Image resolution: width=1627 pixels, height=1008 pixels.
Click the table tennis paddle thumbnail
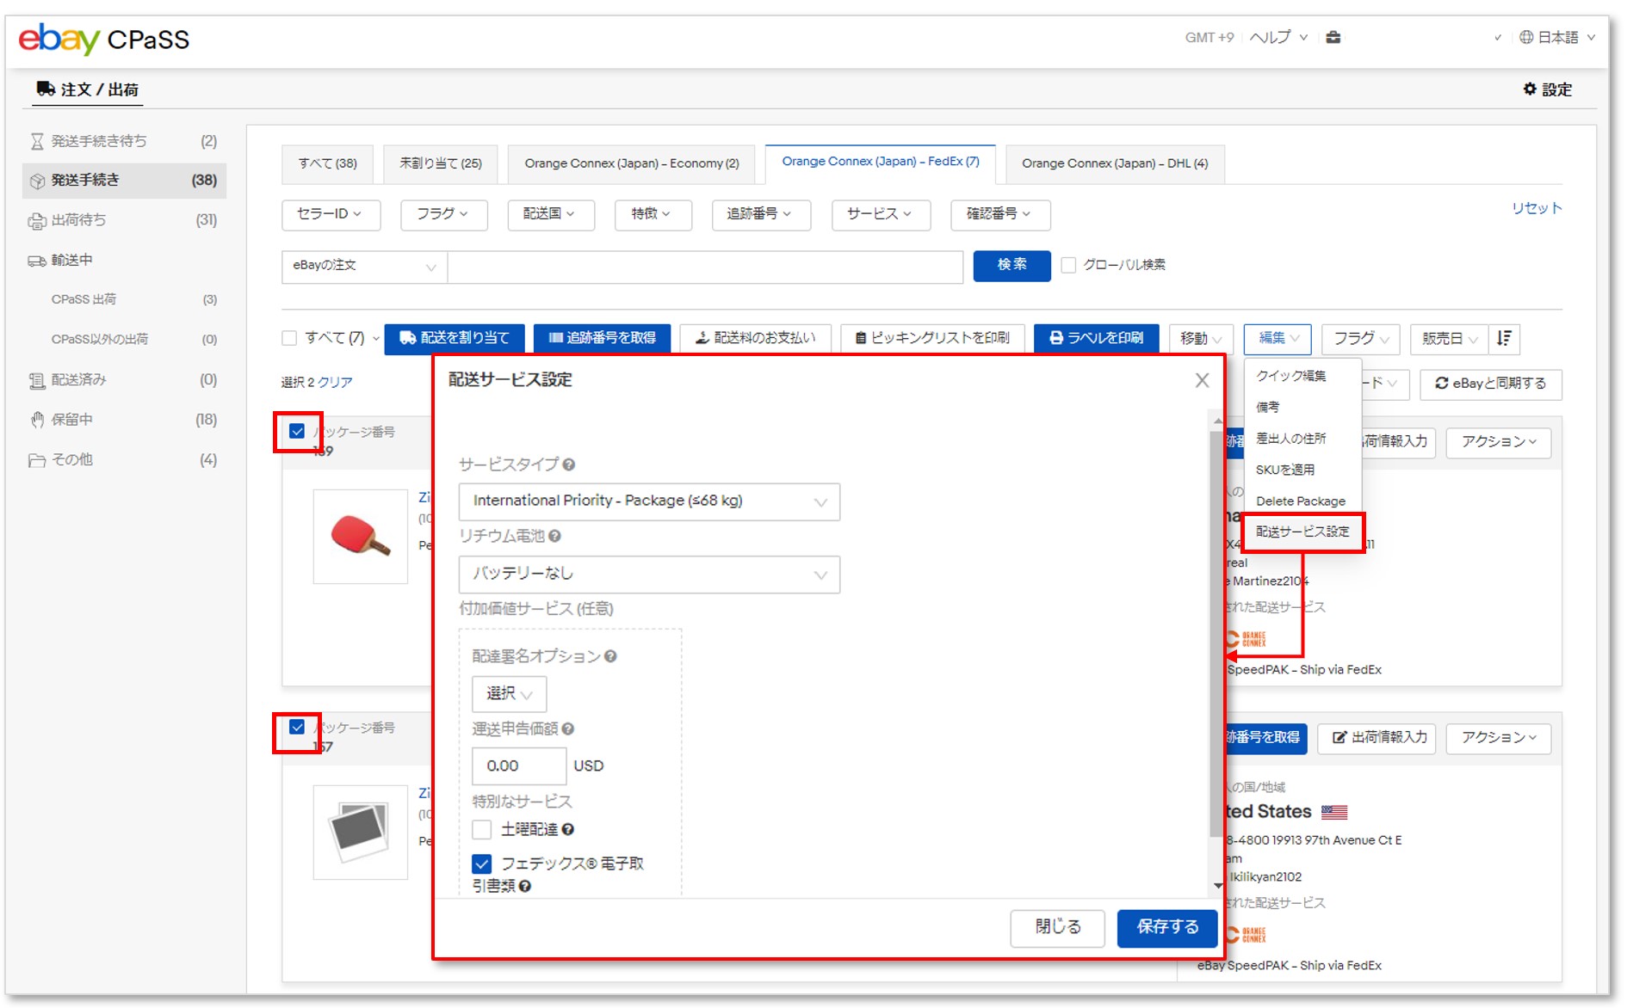point(361,537)
